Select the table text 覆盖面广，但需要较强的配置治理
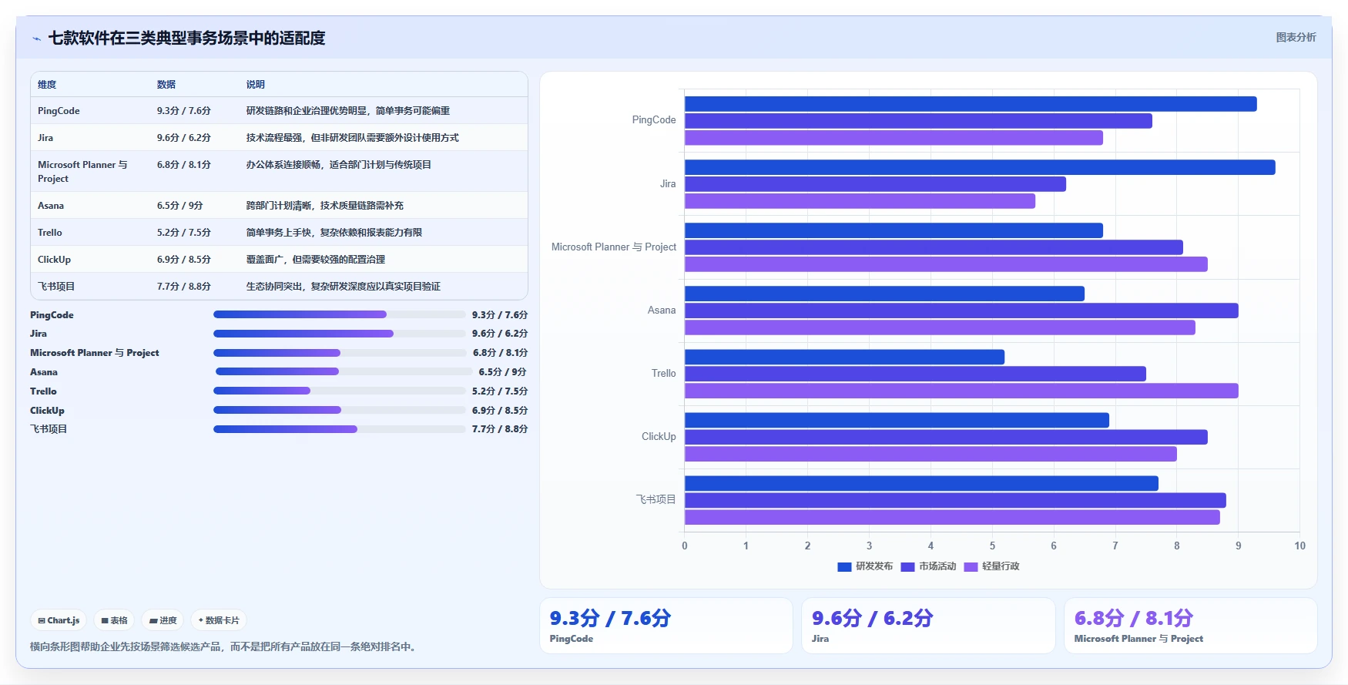The image size is (1348, 685). click(316, 260)
